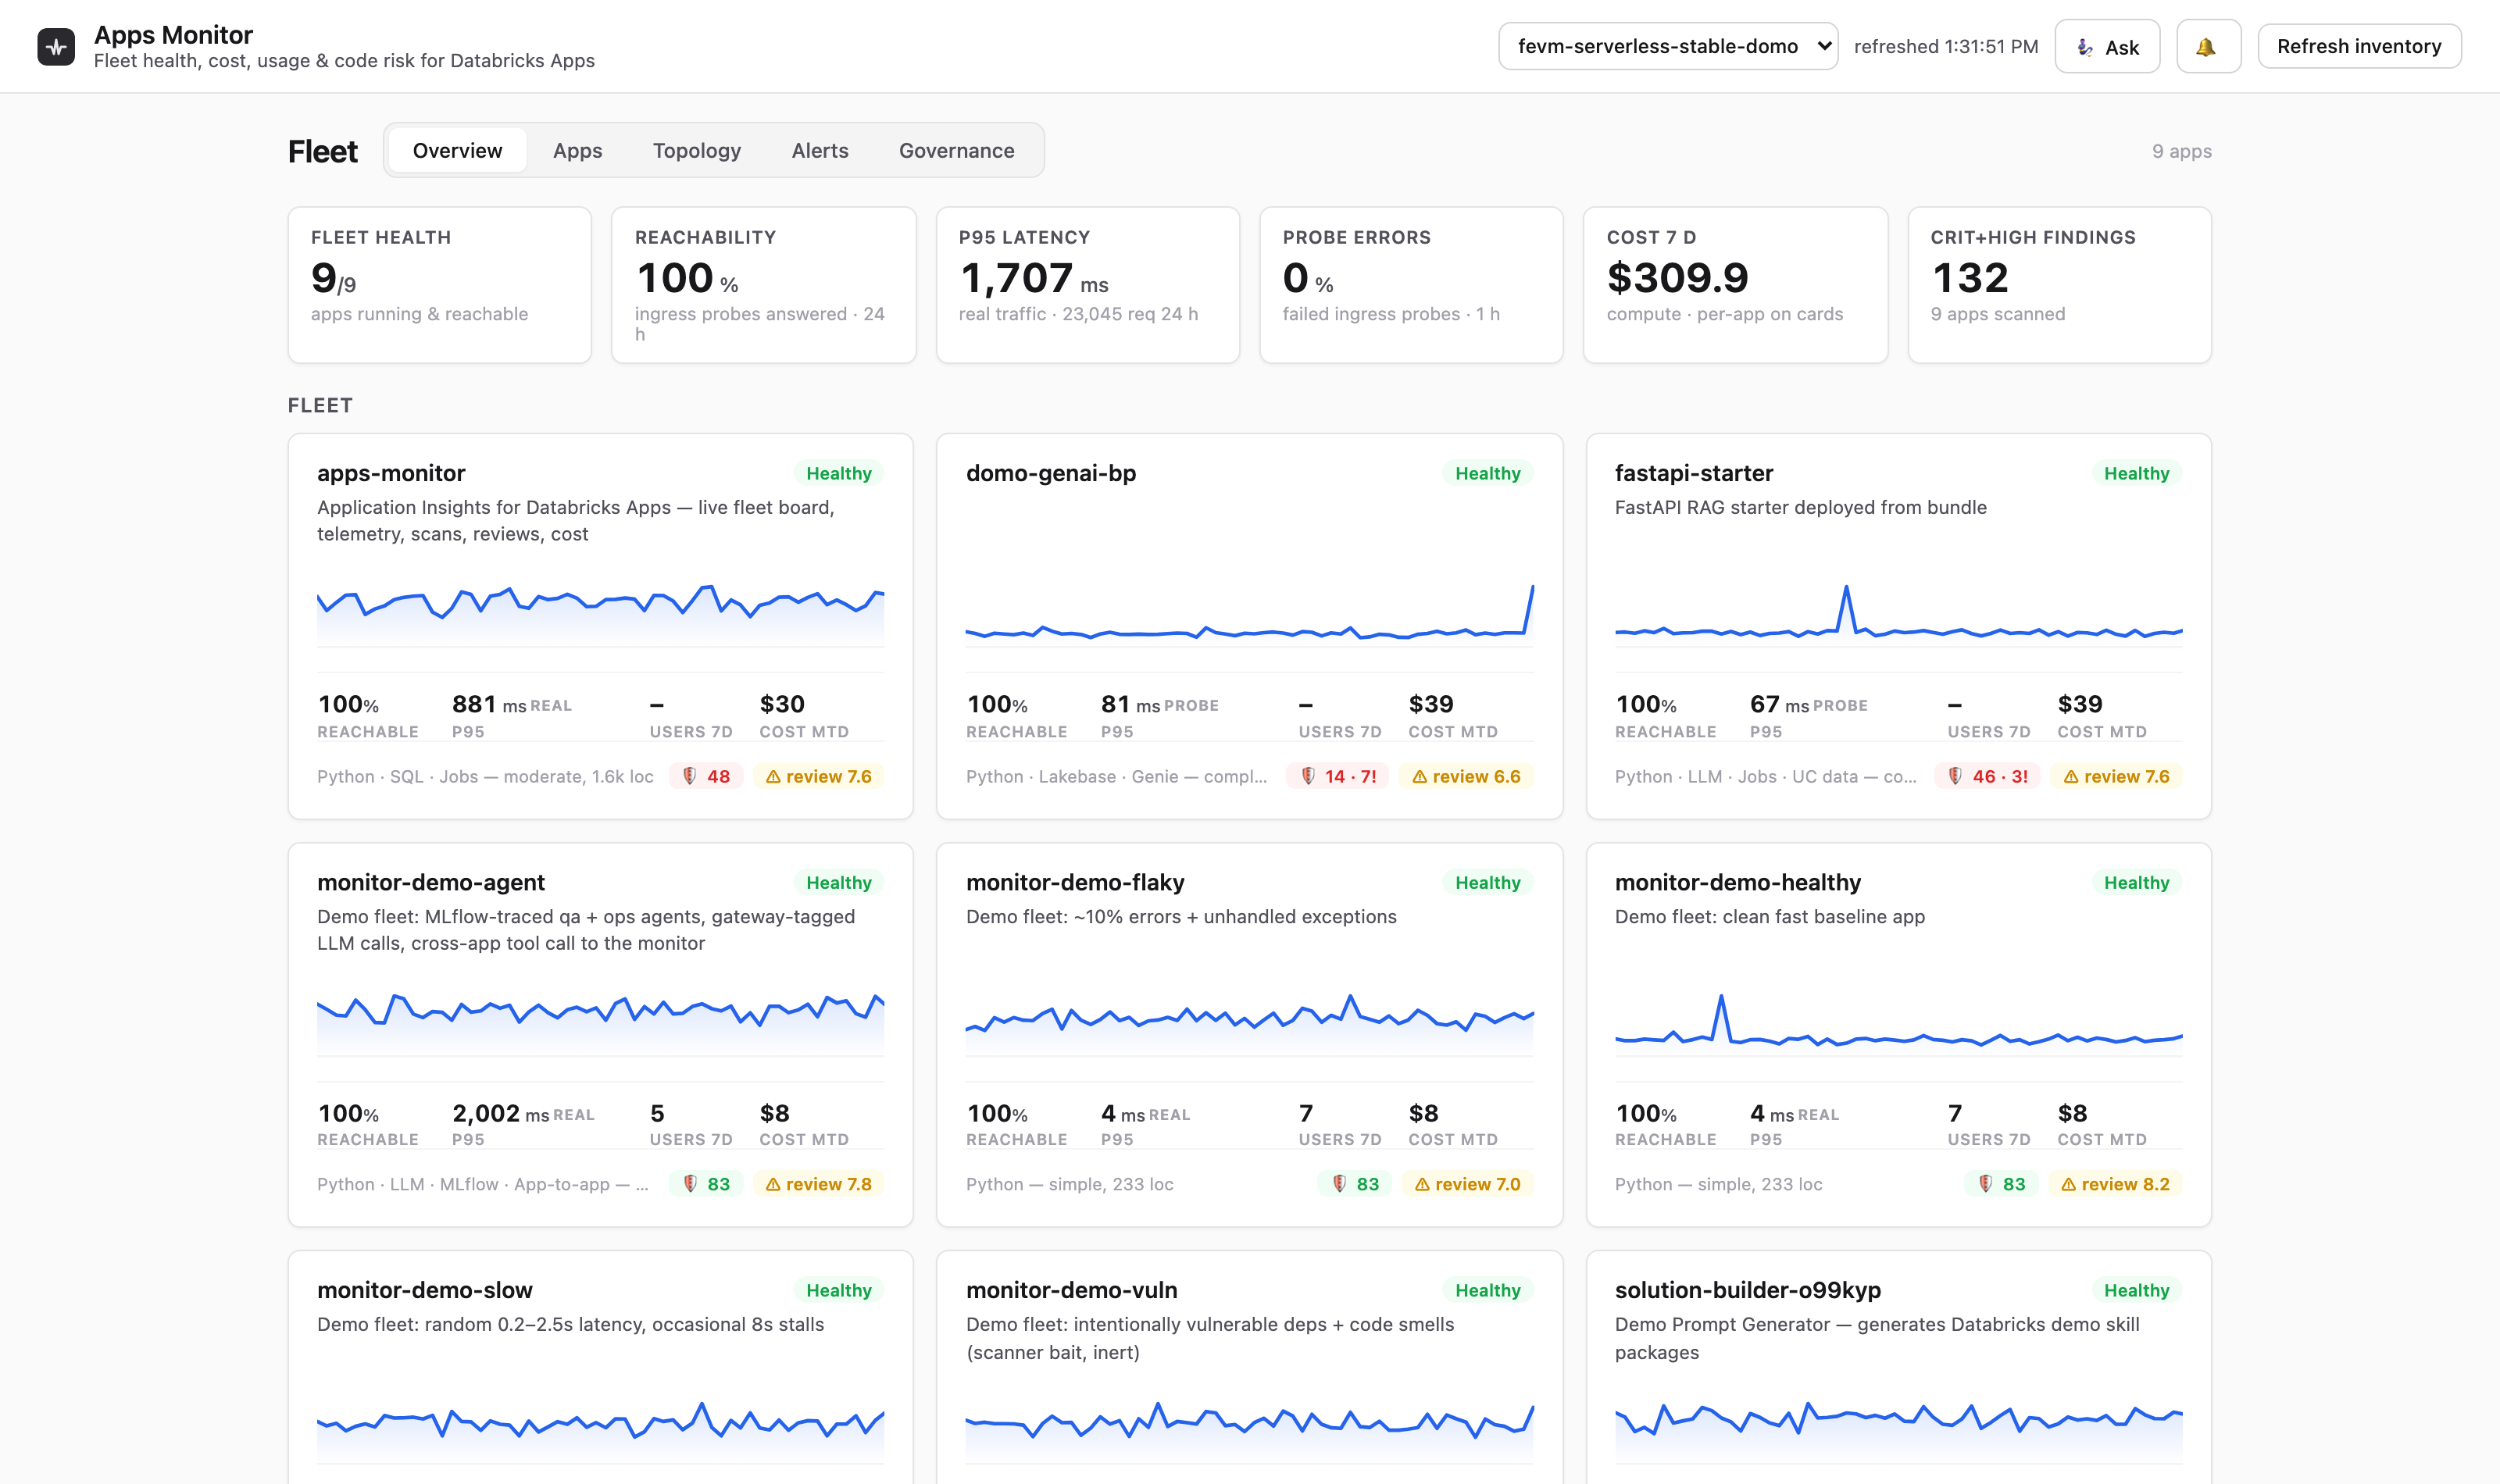
Task: Click the review 7.8 badge on monitor-demo-agent
Action: pyautogui.click(x=818, y=1184)
